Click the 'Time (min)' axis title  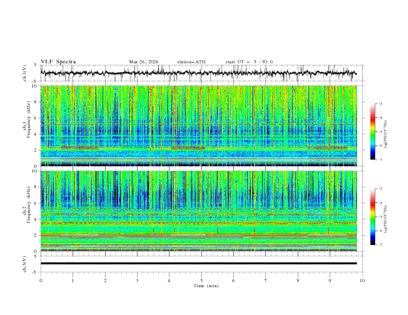(206, 286)
